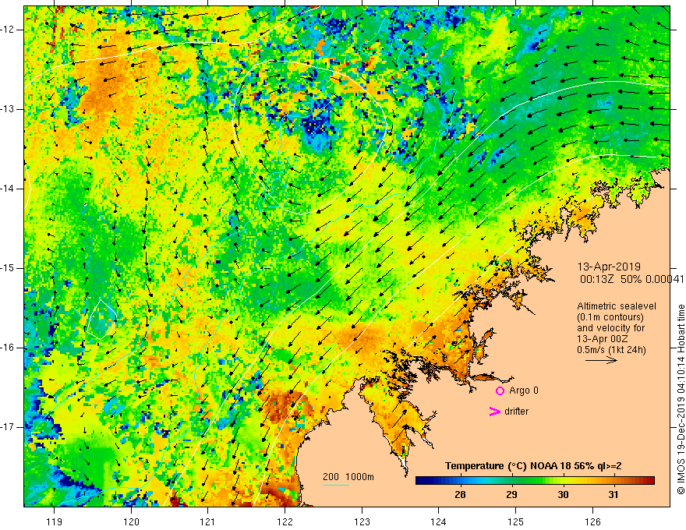686x530 pixels.
Task: Click the '123' longitude axis label
Action: pos(362,521)
